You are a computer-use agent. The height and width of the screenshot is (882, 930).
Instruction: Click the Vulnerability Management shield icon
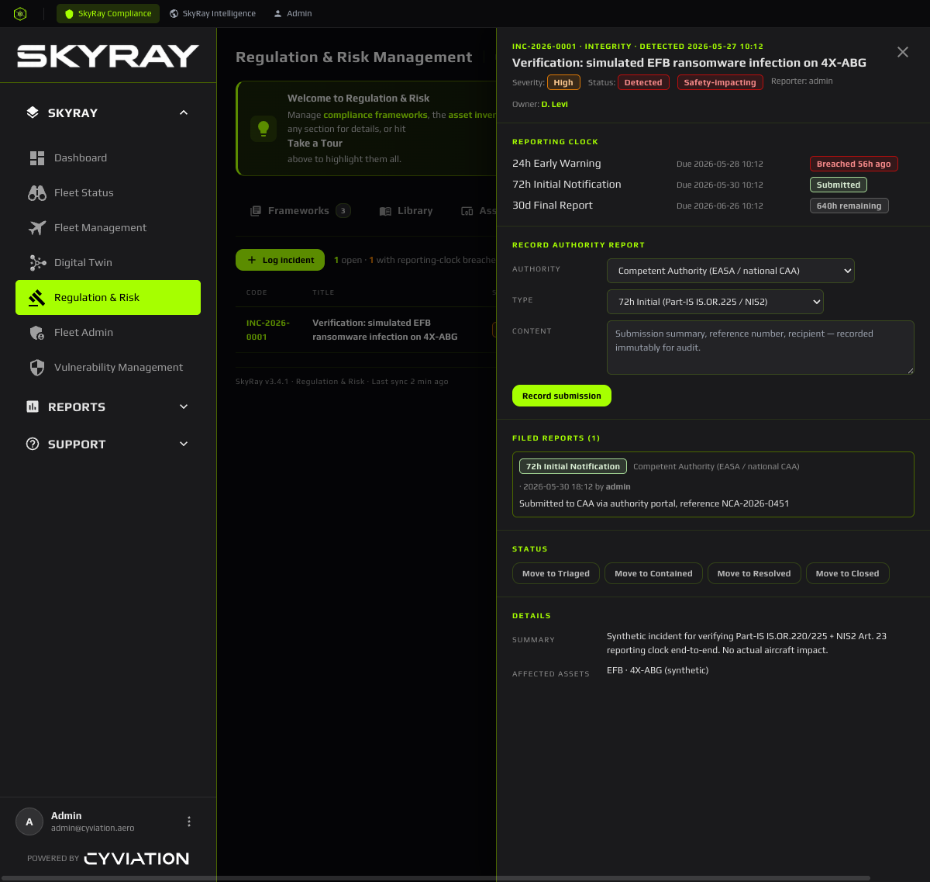(x=37, y=367)
